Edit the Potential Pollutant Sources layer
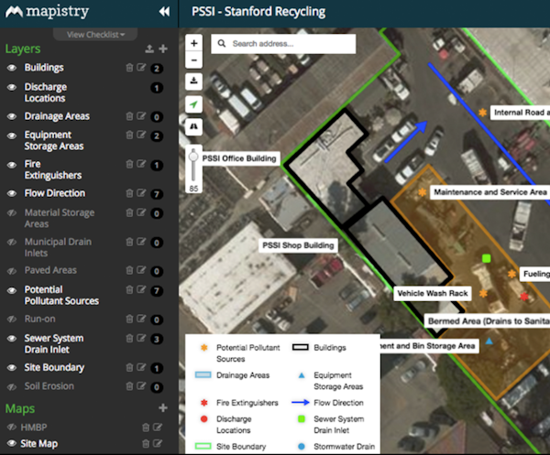Image resolution: width=550 pixels, height=455 pixels. [x=141, y=289]
